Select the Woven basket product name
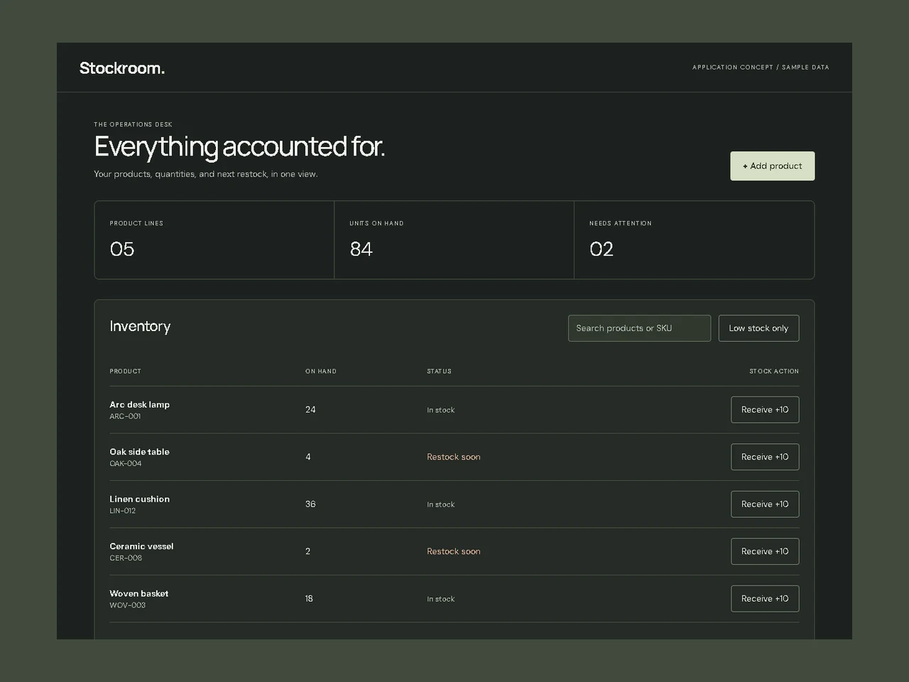 click(139, 593)
